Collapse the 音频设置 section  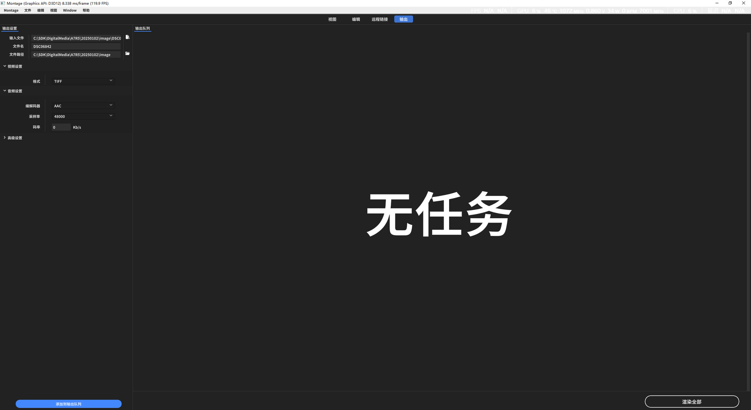(5, 91)
